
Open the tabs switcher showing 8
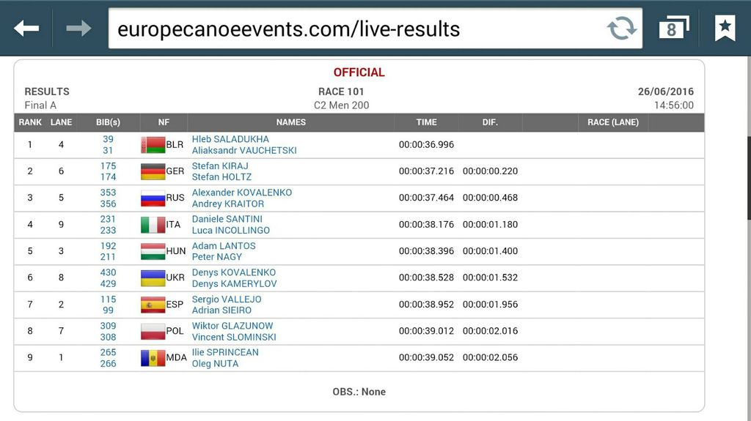(674, 29)
